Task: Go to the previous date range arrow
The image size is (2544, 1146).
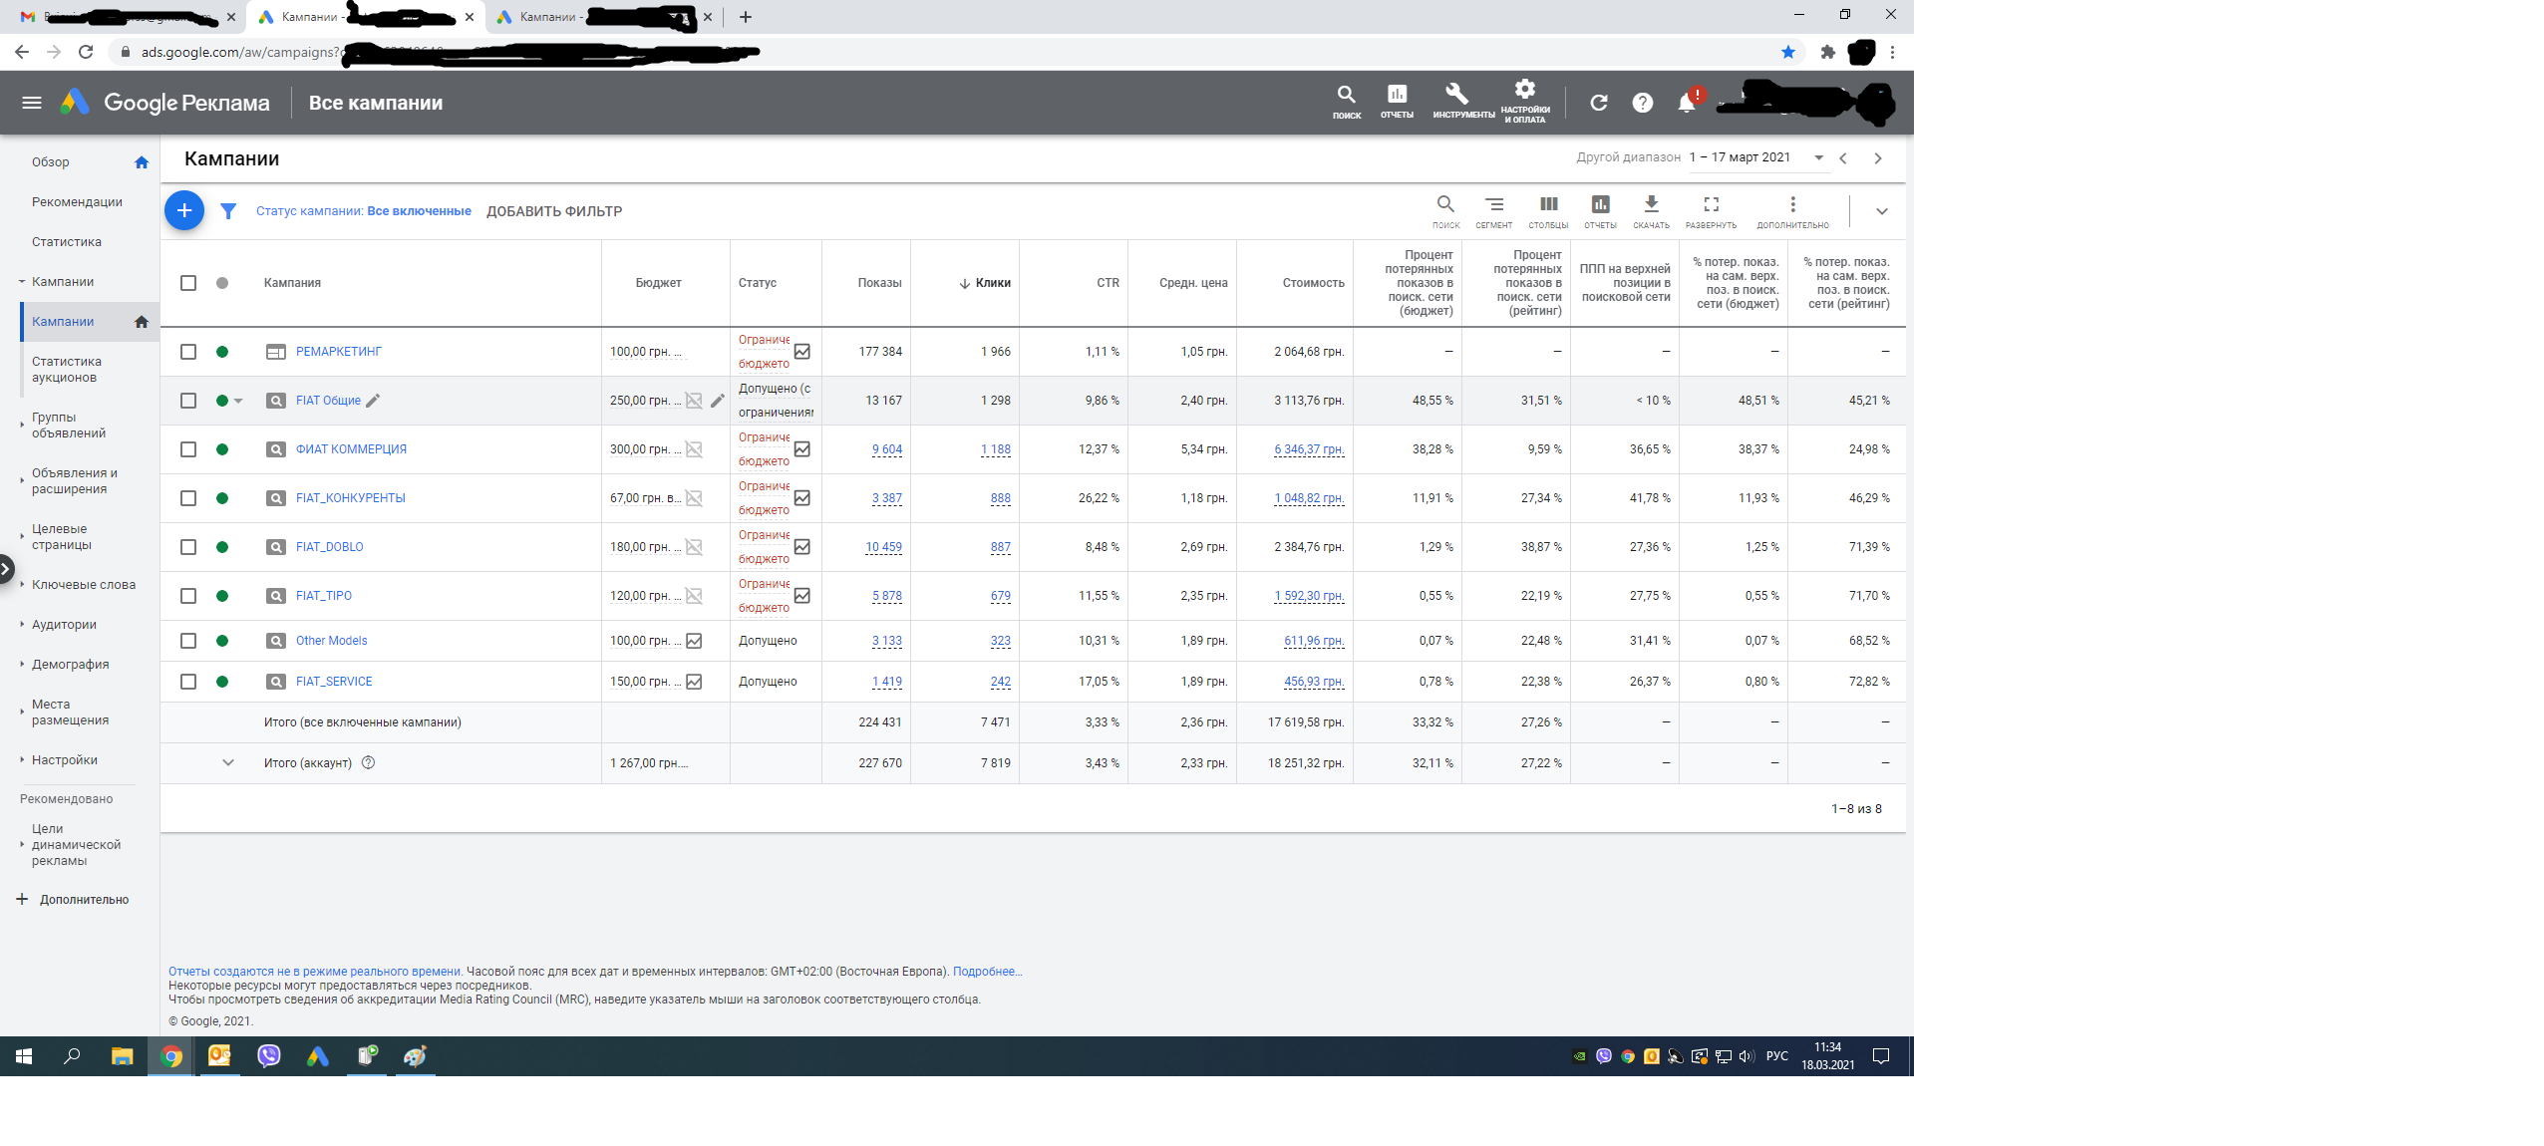Action: pyautogui.click(x=1843, y=158)
